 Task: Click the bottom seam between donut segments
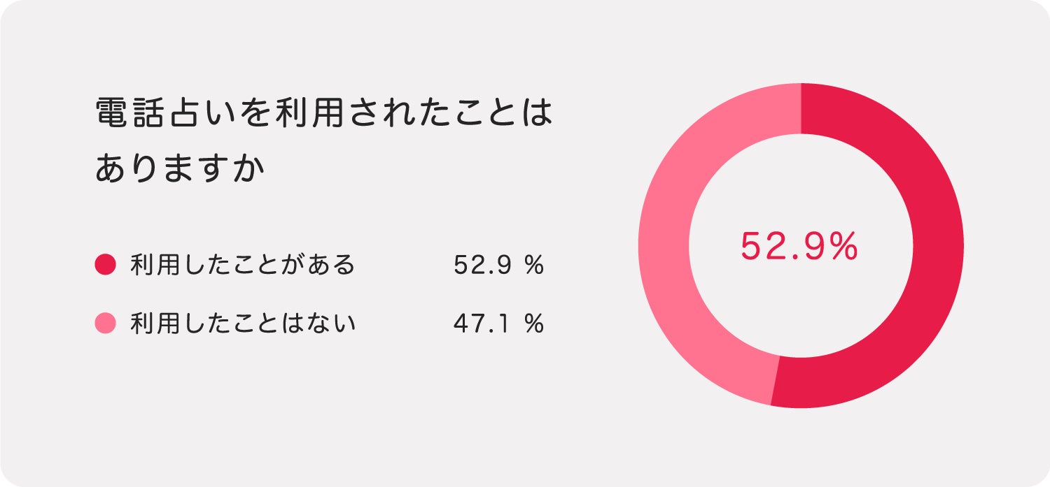(x=776, y=380)
